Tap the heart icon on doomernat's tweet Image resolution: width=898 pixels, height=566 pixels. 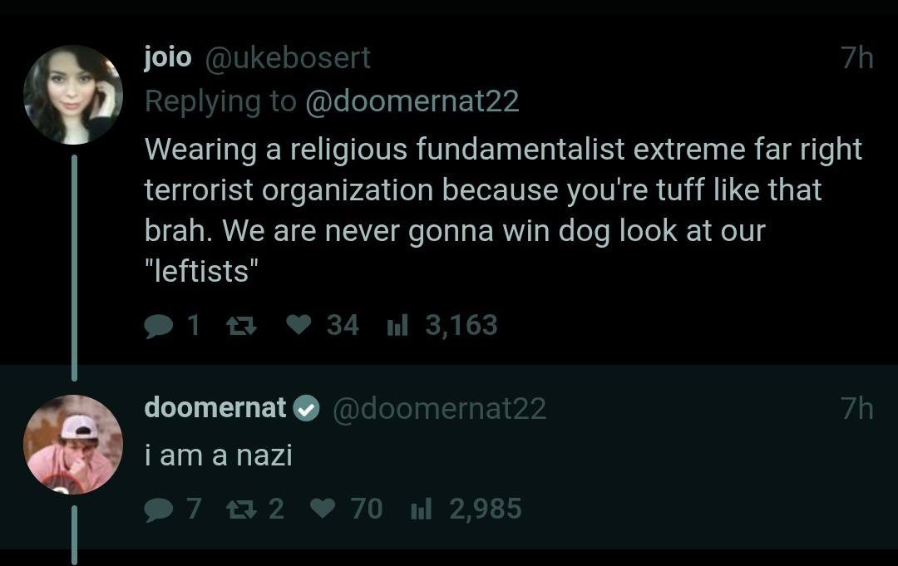(322, 508)
